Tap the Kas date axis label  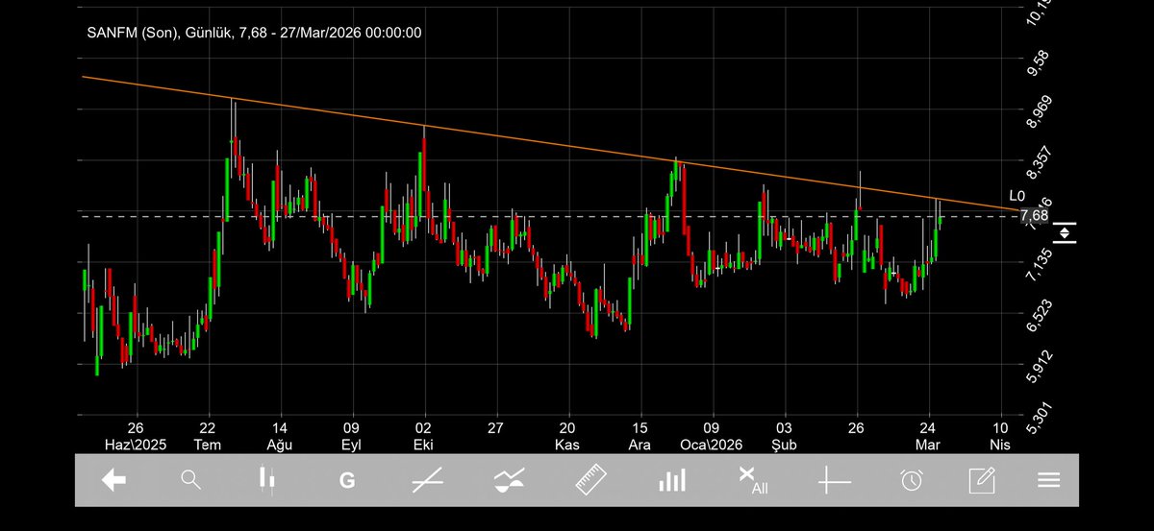point(567,445)
